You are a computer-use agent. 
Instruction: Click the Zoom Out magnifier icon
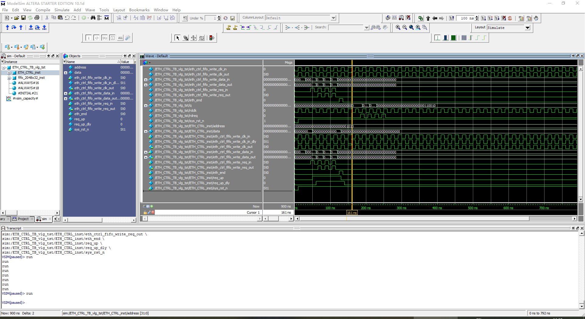point(405,27)
